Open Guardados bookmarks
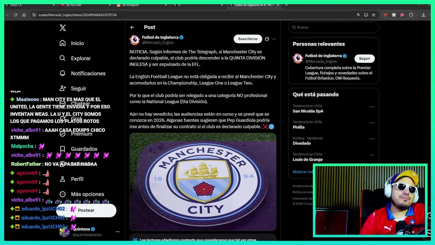The width and height of the screenshot is (435, 245). pyautogui.click(x=79, y=149)
